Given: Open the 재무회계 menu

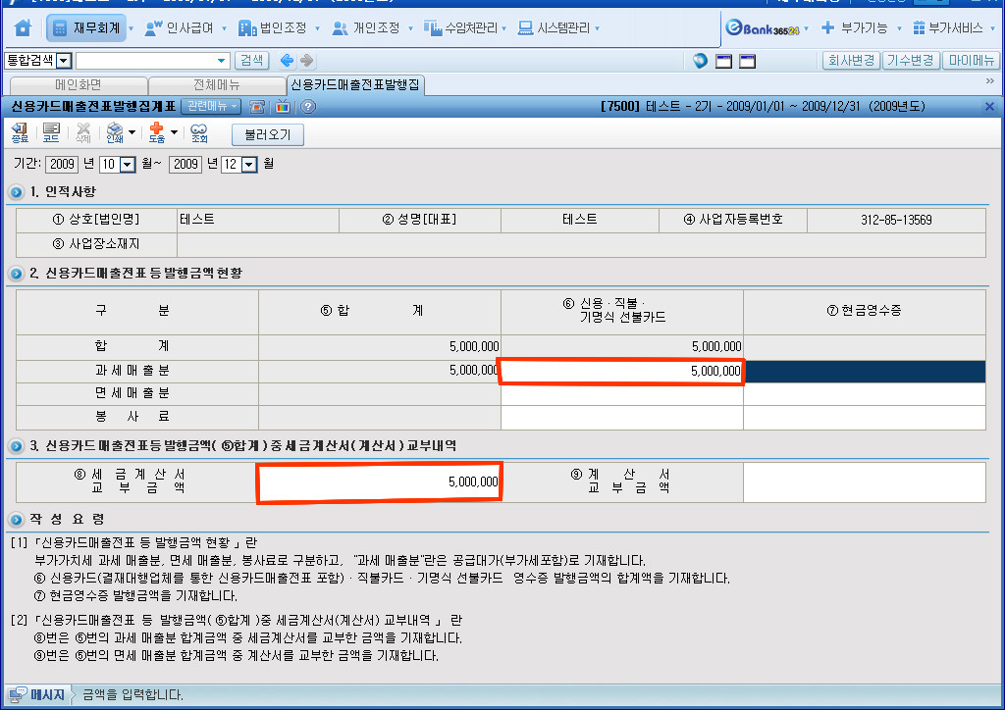Looking at the screenshot, I should (x=87, y=28).
